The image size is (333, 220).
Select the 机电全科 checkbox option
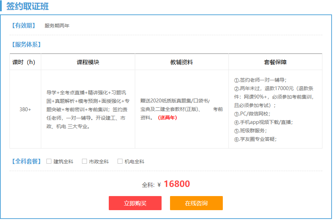coord(120,162)
